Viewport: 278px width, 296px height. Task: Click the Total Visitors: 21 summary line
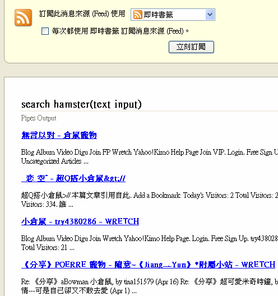48,247
